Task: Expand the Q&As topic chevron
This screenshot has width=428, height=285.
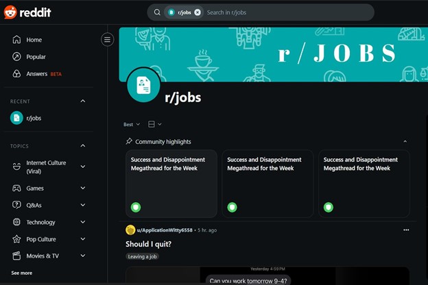Action: [x=83, y=205]
